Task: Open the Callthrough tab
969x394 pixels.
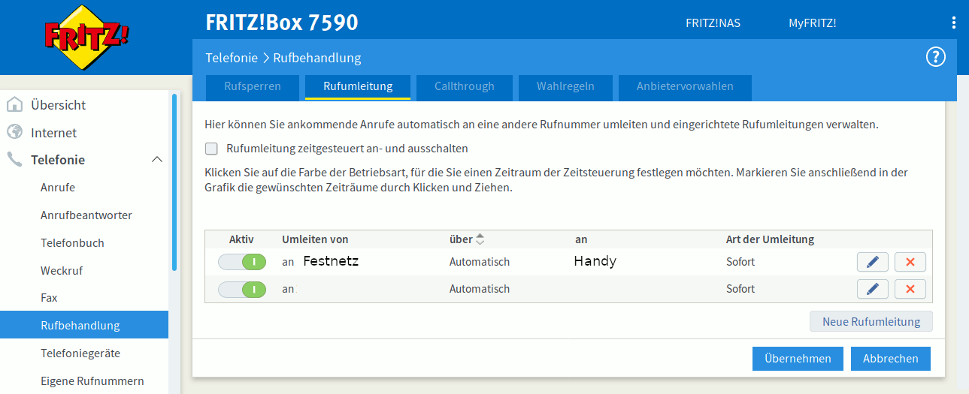Action: click(465, 86)
